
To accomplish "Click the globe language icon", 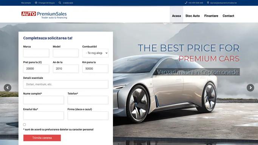I will tap(36, 3).
